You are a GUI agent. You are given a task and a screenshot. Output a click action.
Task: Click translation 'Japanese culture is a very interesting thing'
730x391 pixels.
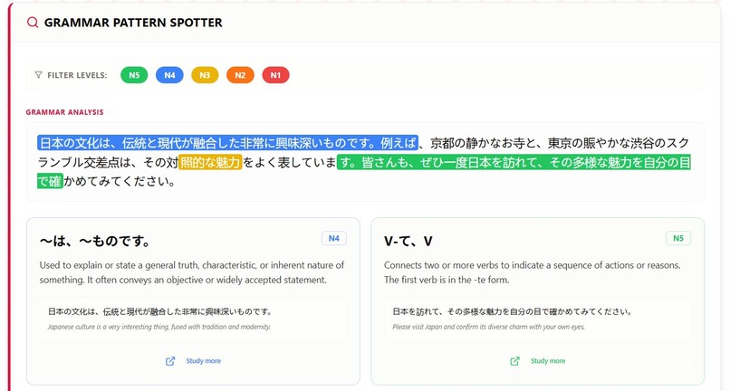pyautogui.click(x=159, y=327)
